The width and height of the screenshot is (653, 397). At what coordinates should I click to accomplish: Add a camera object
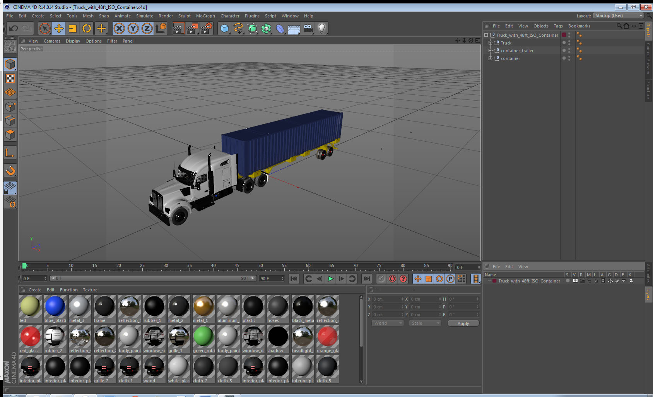308,28
